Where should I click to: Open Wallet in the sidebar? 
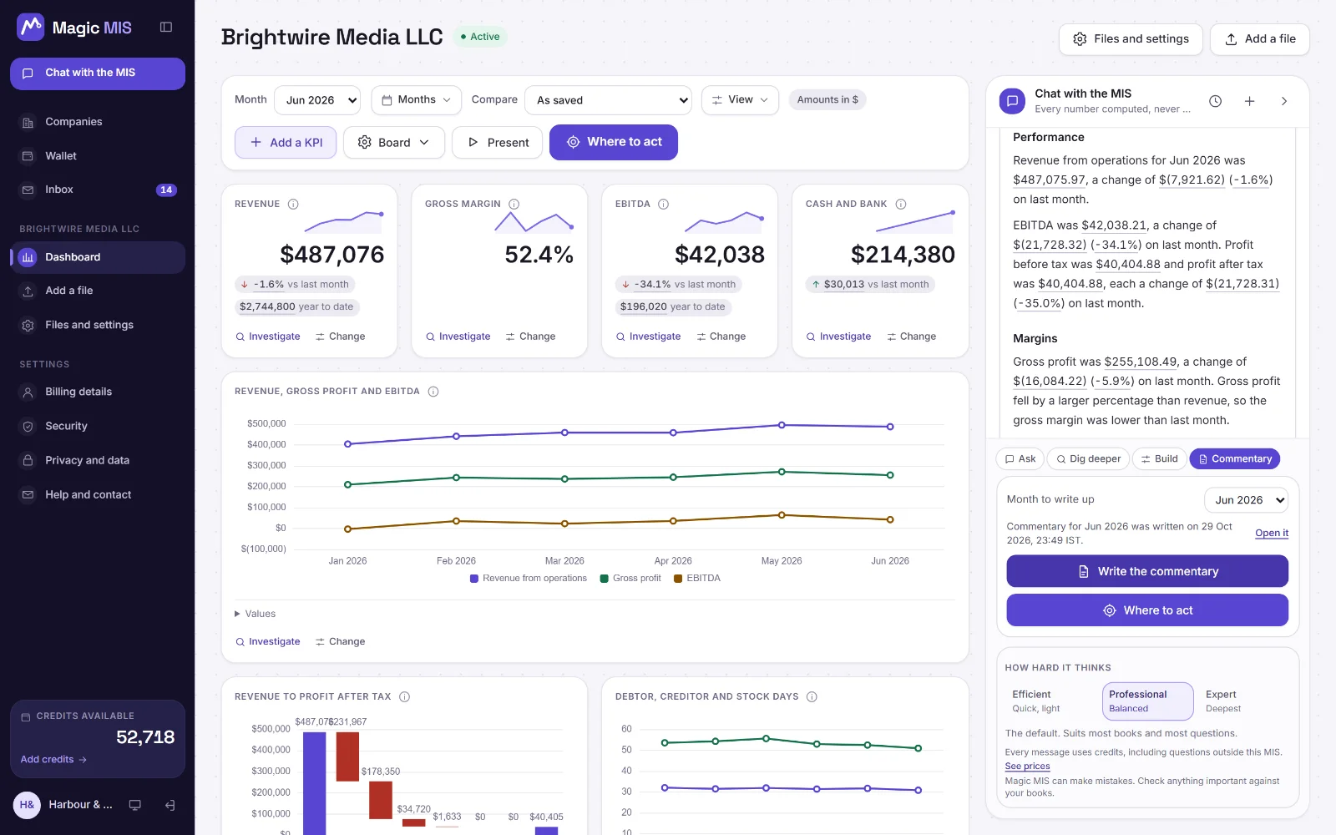pyautogui.click(x=98, y=156)
